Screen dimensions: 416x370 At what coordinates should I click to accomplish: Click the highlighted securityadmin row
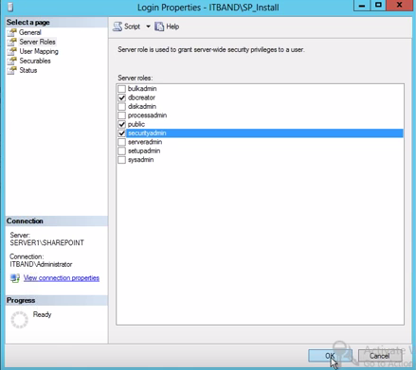(x=264, y=133)
